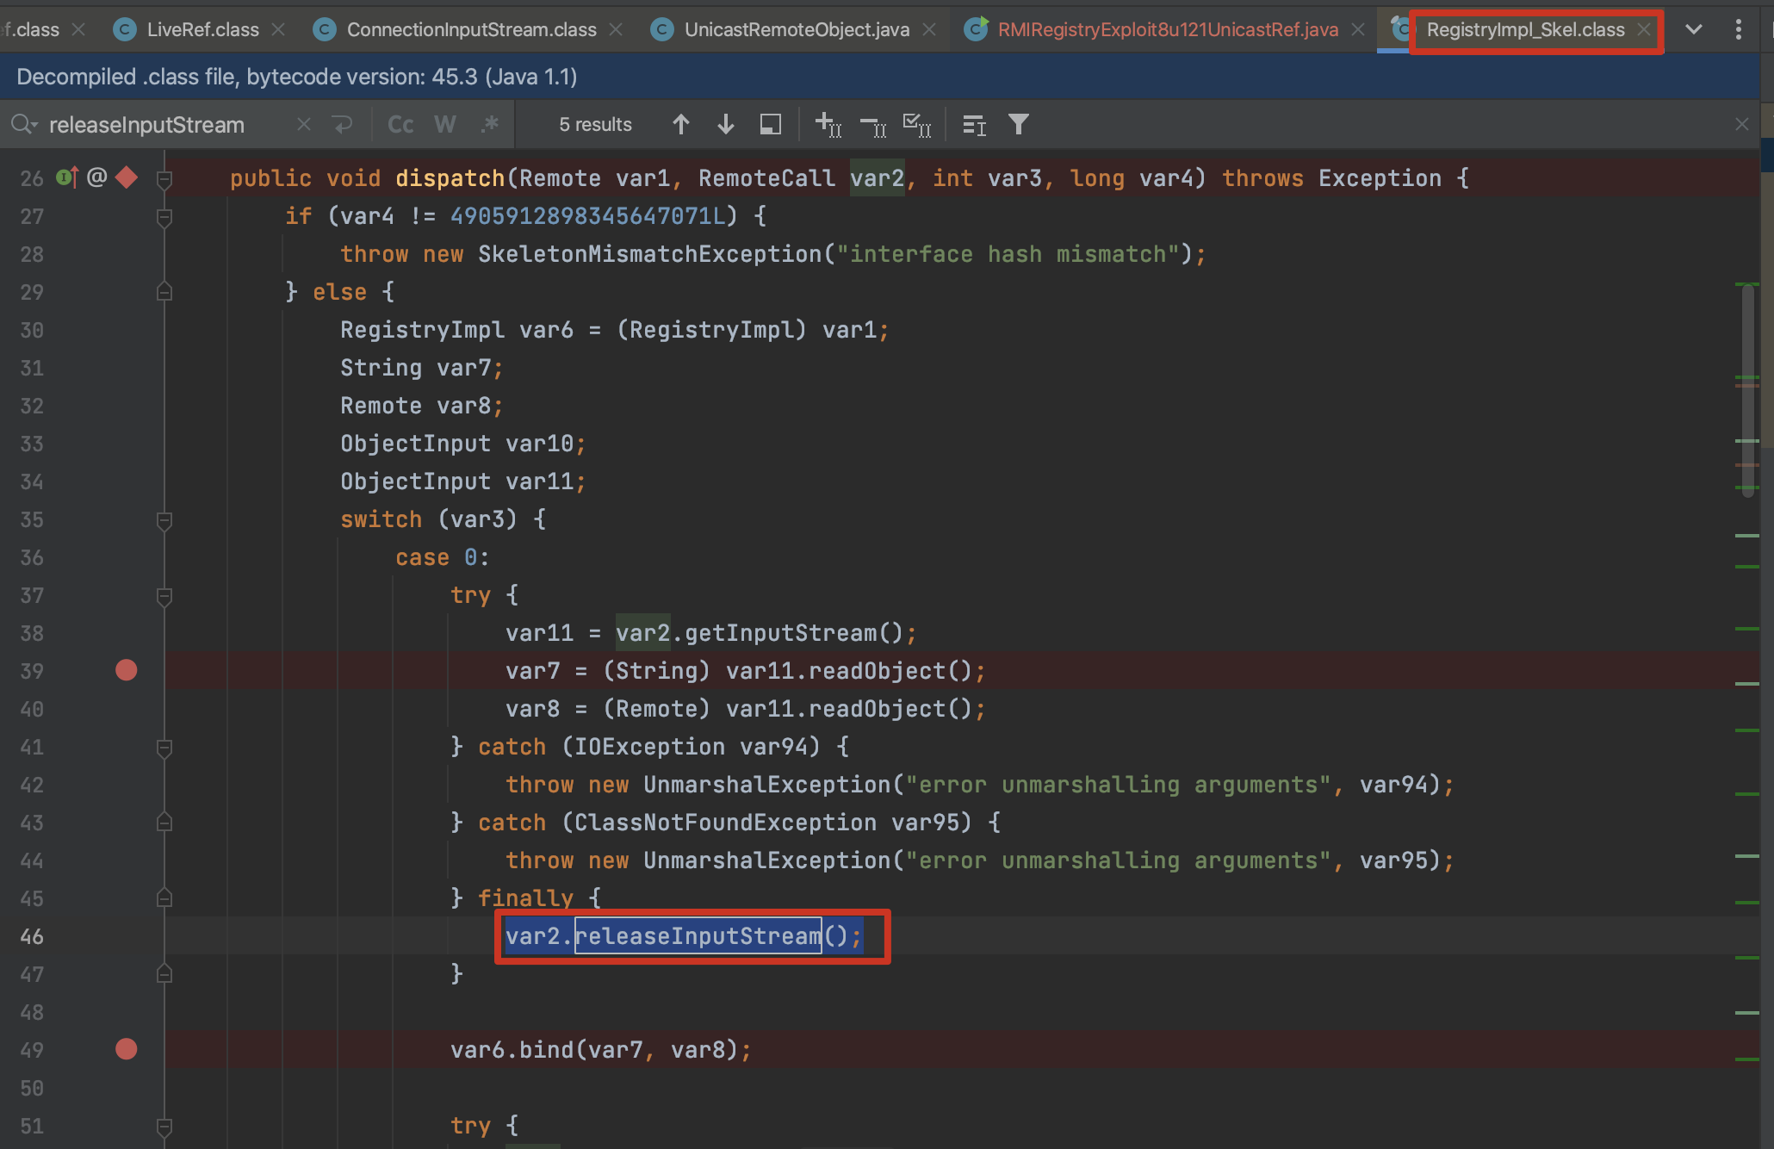
Task: Collapse the else block on line 29
Action: [x=164, y=292]
